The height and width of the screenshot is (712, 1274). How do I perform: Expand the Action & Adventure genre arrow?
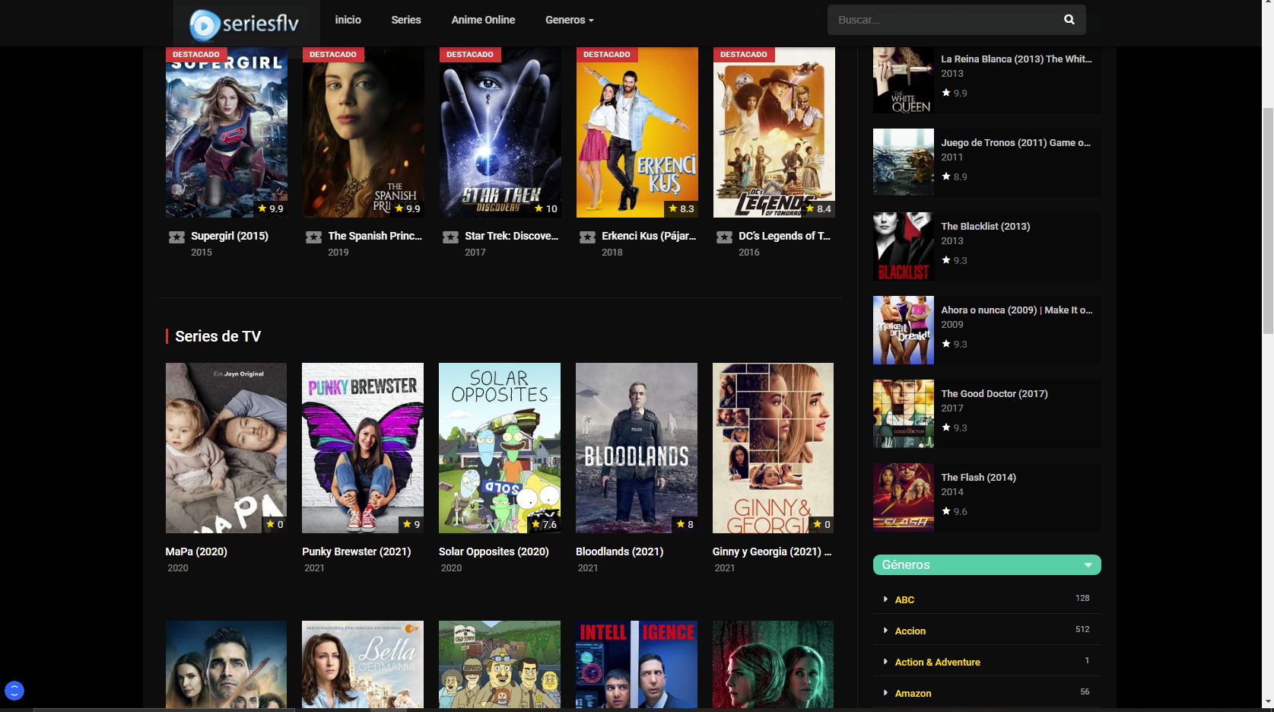885,662
